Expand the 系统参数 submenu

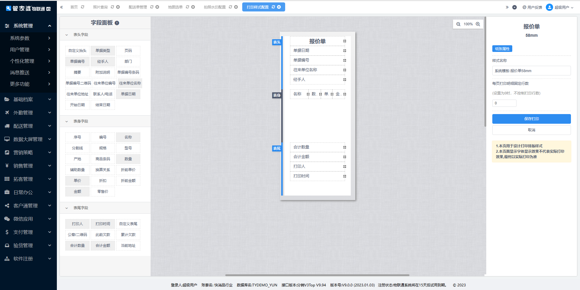(28, 38)
